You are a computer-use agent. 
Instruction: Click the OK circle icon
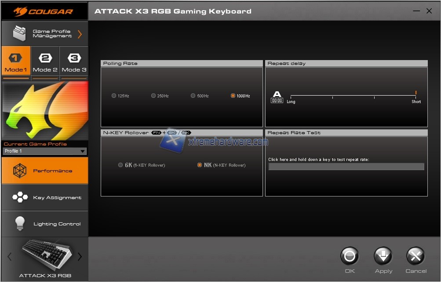(350, 256)
